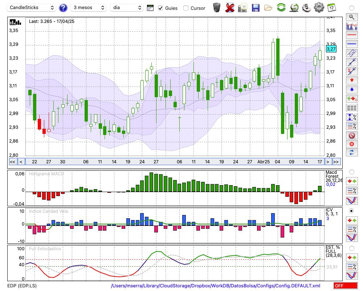This screenshot has height=291, width=363.
Task: Click the cyan 3,27 price label
Action: (331, 49)
